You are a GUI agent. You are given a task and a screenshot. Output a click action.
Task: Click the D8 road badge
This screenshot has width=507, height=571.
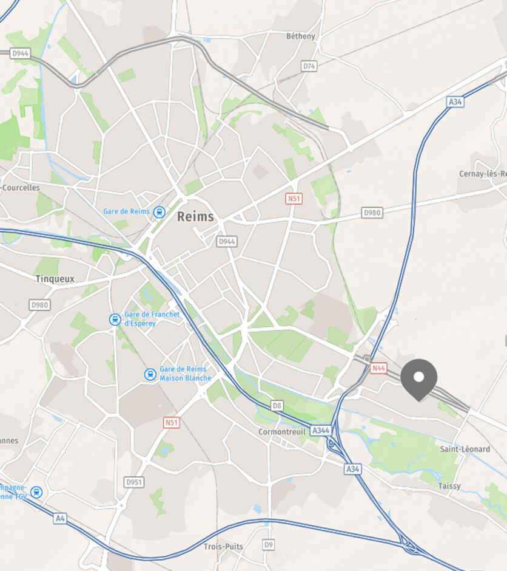coord(277,405)
